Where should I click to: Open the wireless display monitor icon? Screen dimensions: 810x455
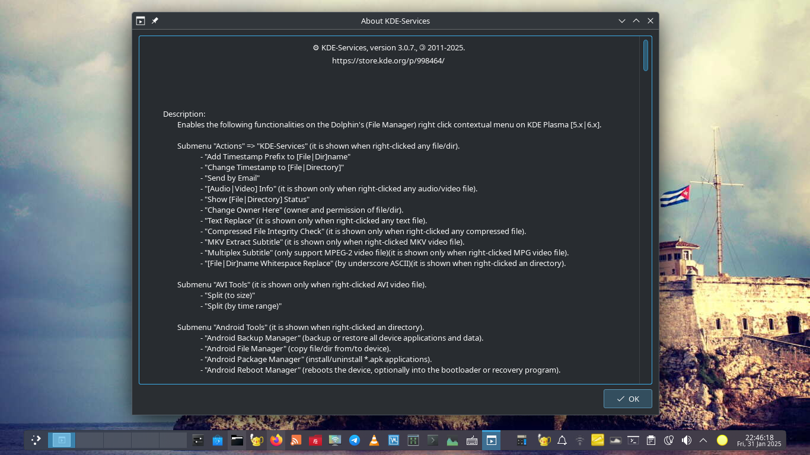tap(335, 440)
